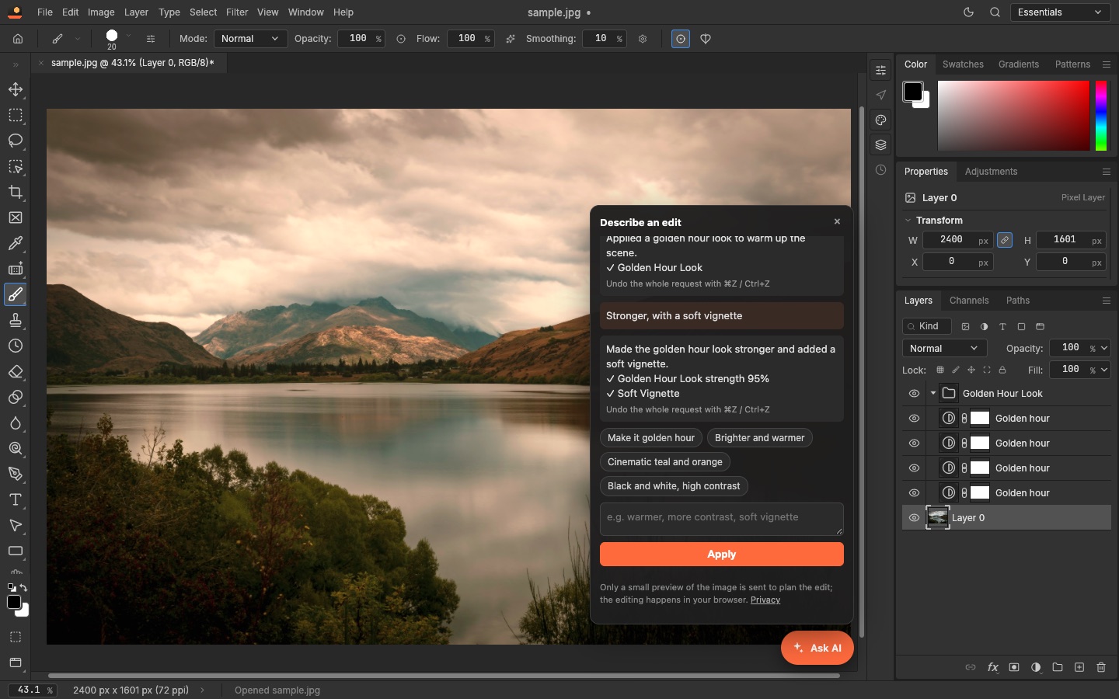Select the Rectangular Marquee tool
1119x699 pixels.
tap(16, 115)
